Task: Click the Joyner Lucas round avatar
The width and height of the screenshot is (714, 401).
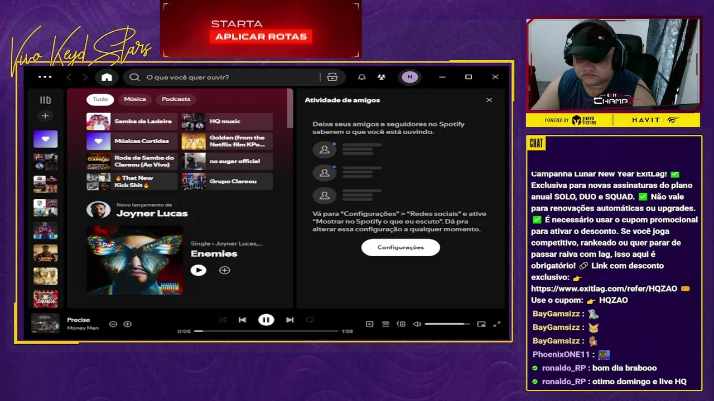Action: (98, 209)
